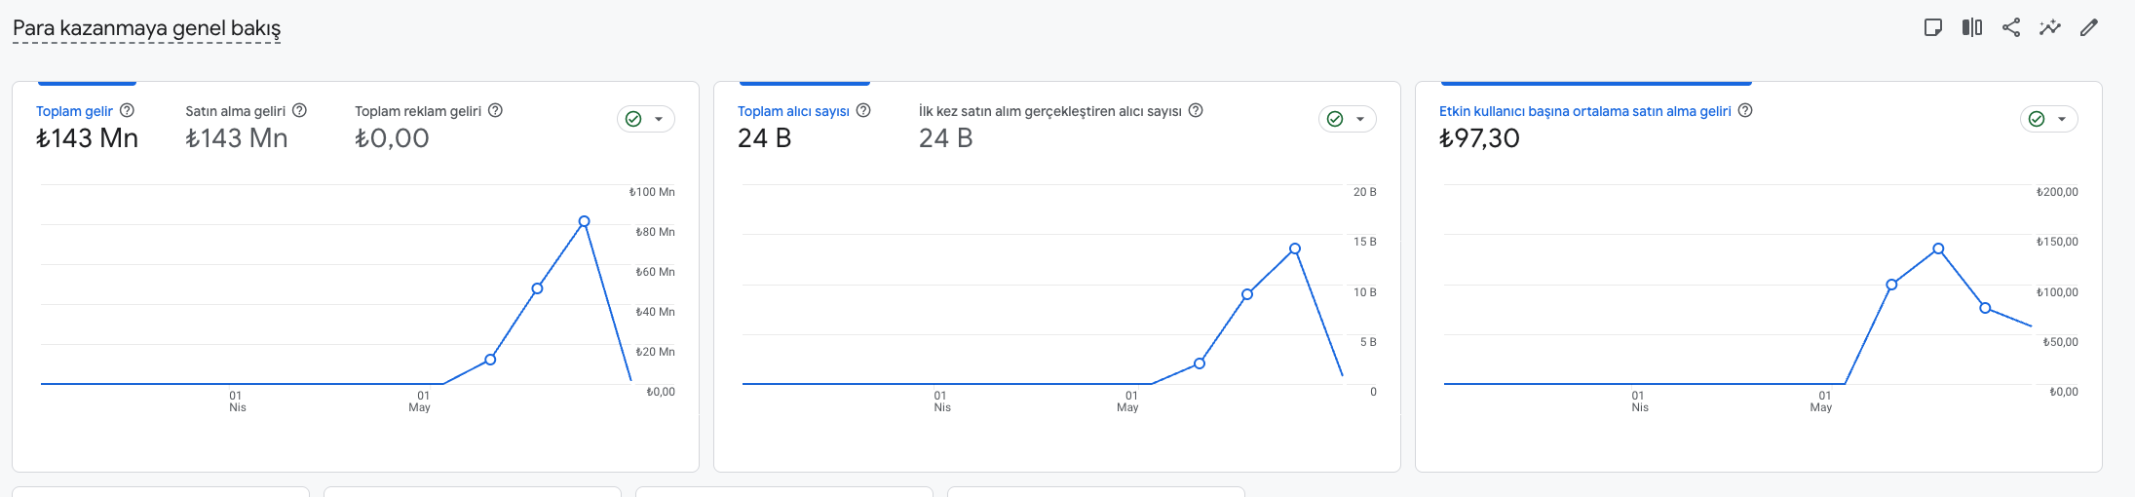This screenshot has width=2135, height=497.
Task: Open the Insights sparkline icon
Action: tap(2050, 27)
